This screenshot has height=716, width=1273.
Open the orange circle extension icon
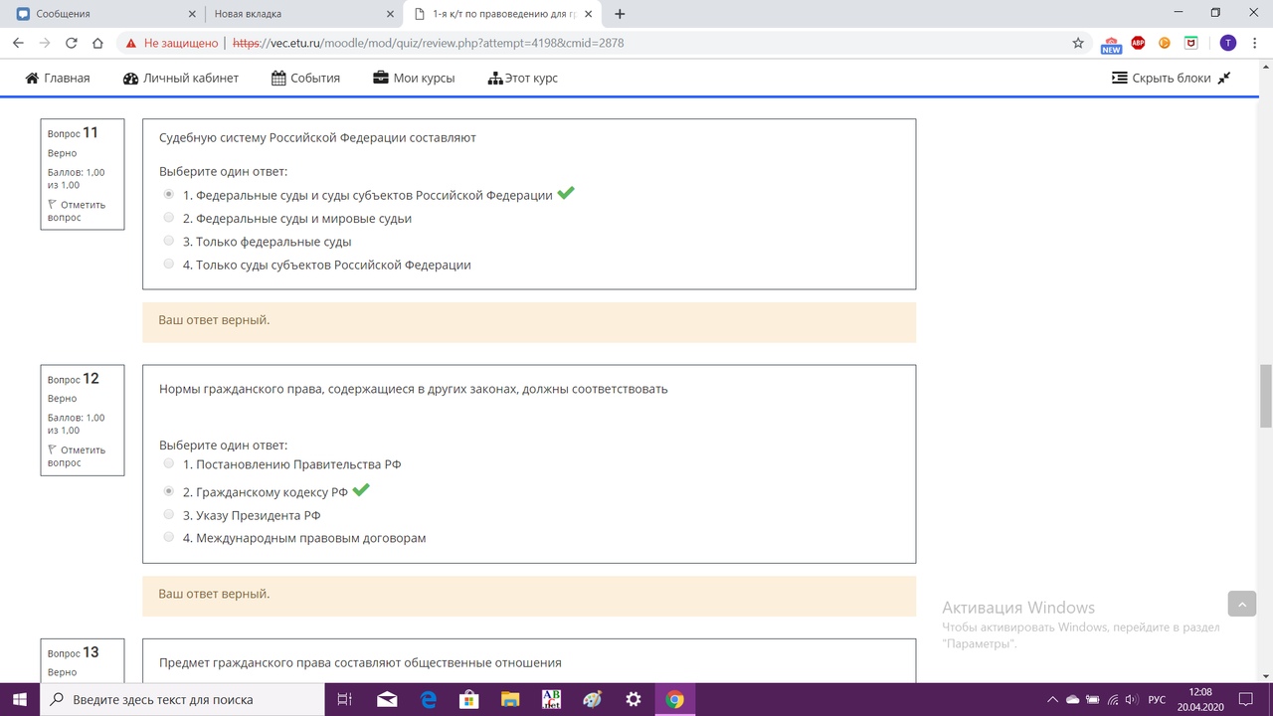(x=1165, y=43)
